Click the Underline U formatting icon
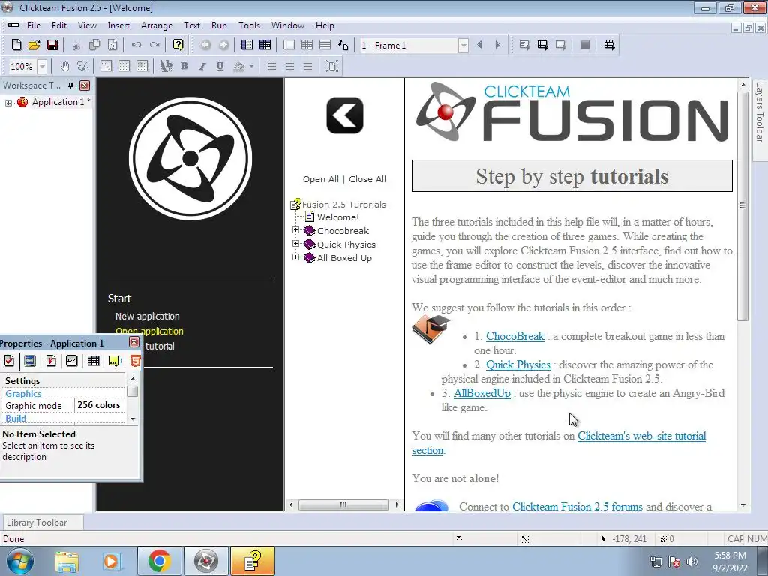The width and height of the screenshot is (768, 576). [x=220, y=66]
